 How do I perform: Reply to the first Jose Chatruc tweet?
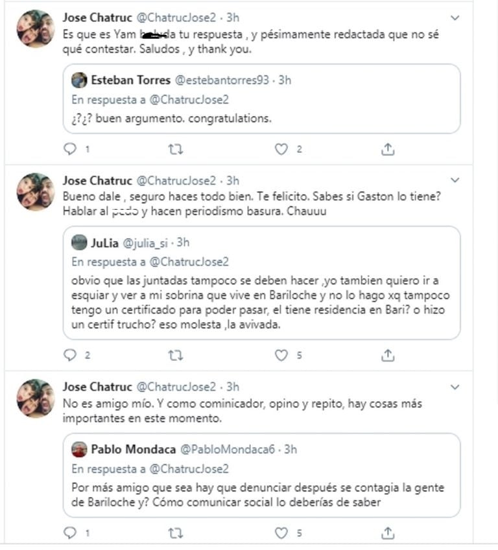(70, 149)
